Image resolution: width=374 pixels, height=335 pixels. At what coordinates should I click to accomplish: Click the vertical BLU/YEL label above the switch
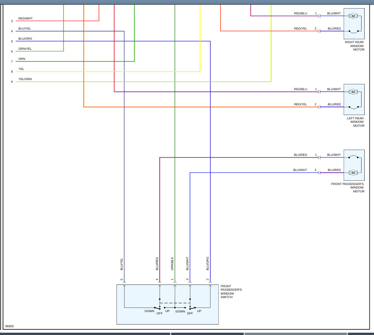[x=121, y=264]
